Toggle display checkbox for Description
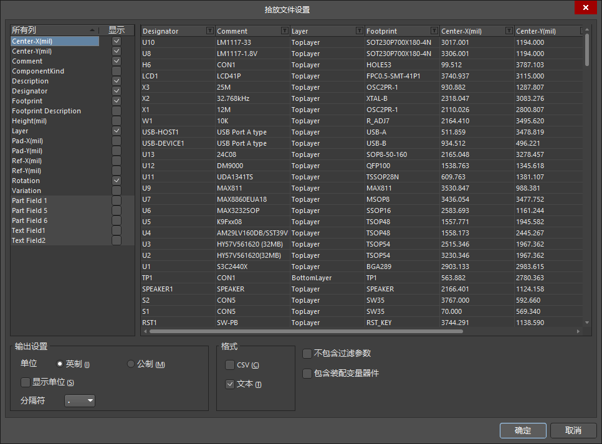This screenshot has width=602, height=444. pyautogui.click(x=117, y=81)
